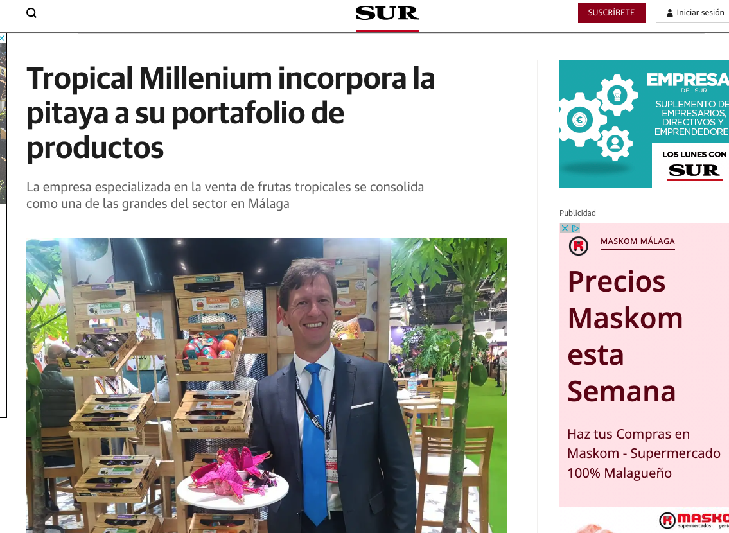The width and height of the screenshot is (729, 533).
Task: Open the MASKOM MÁLAGA link
Action: [x=637, y=241]
